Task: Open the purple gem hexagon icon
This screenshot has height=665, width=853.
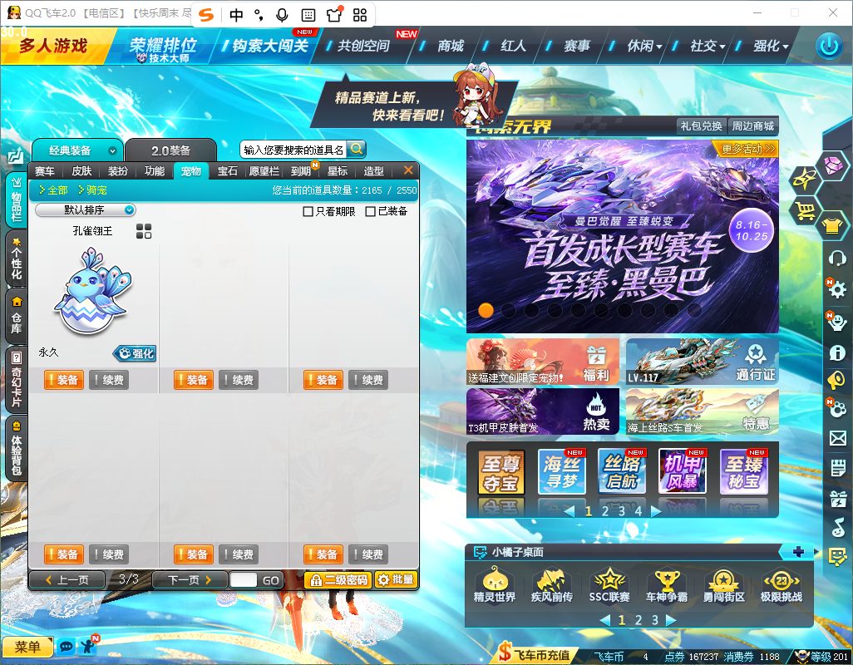Action: coord(833,165)
